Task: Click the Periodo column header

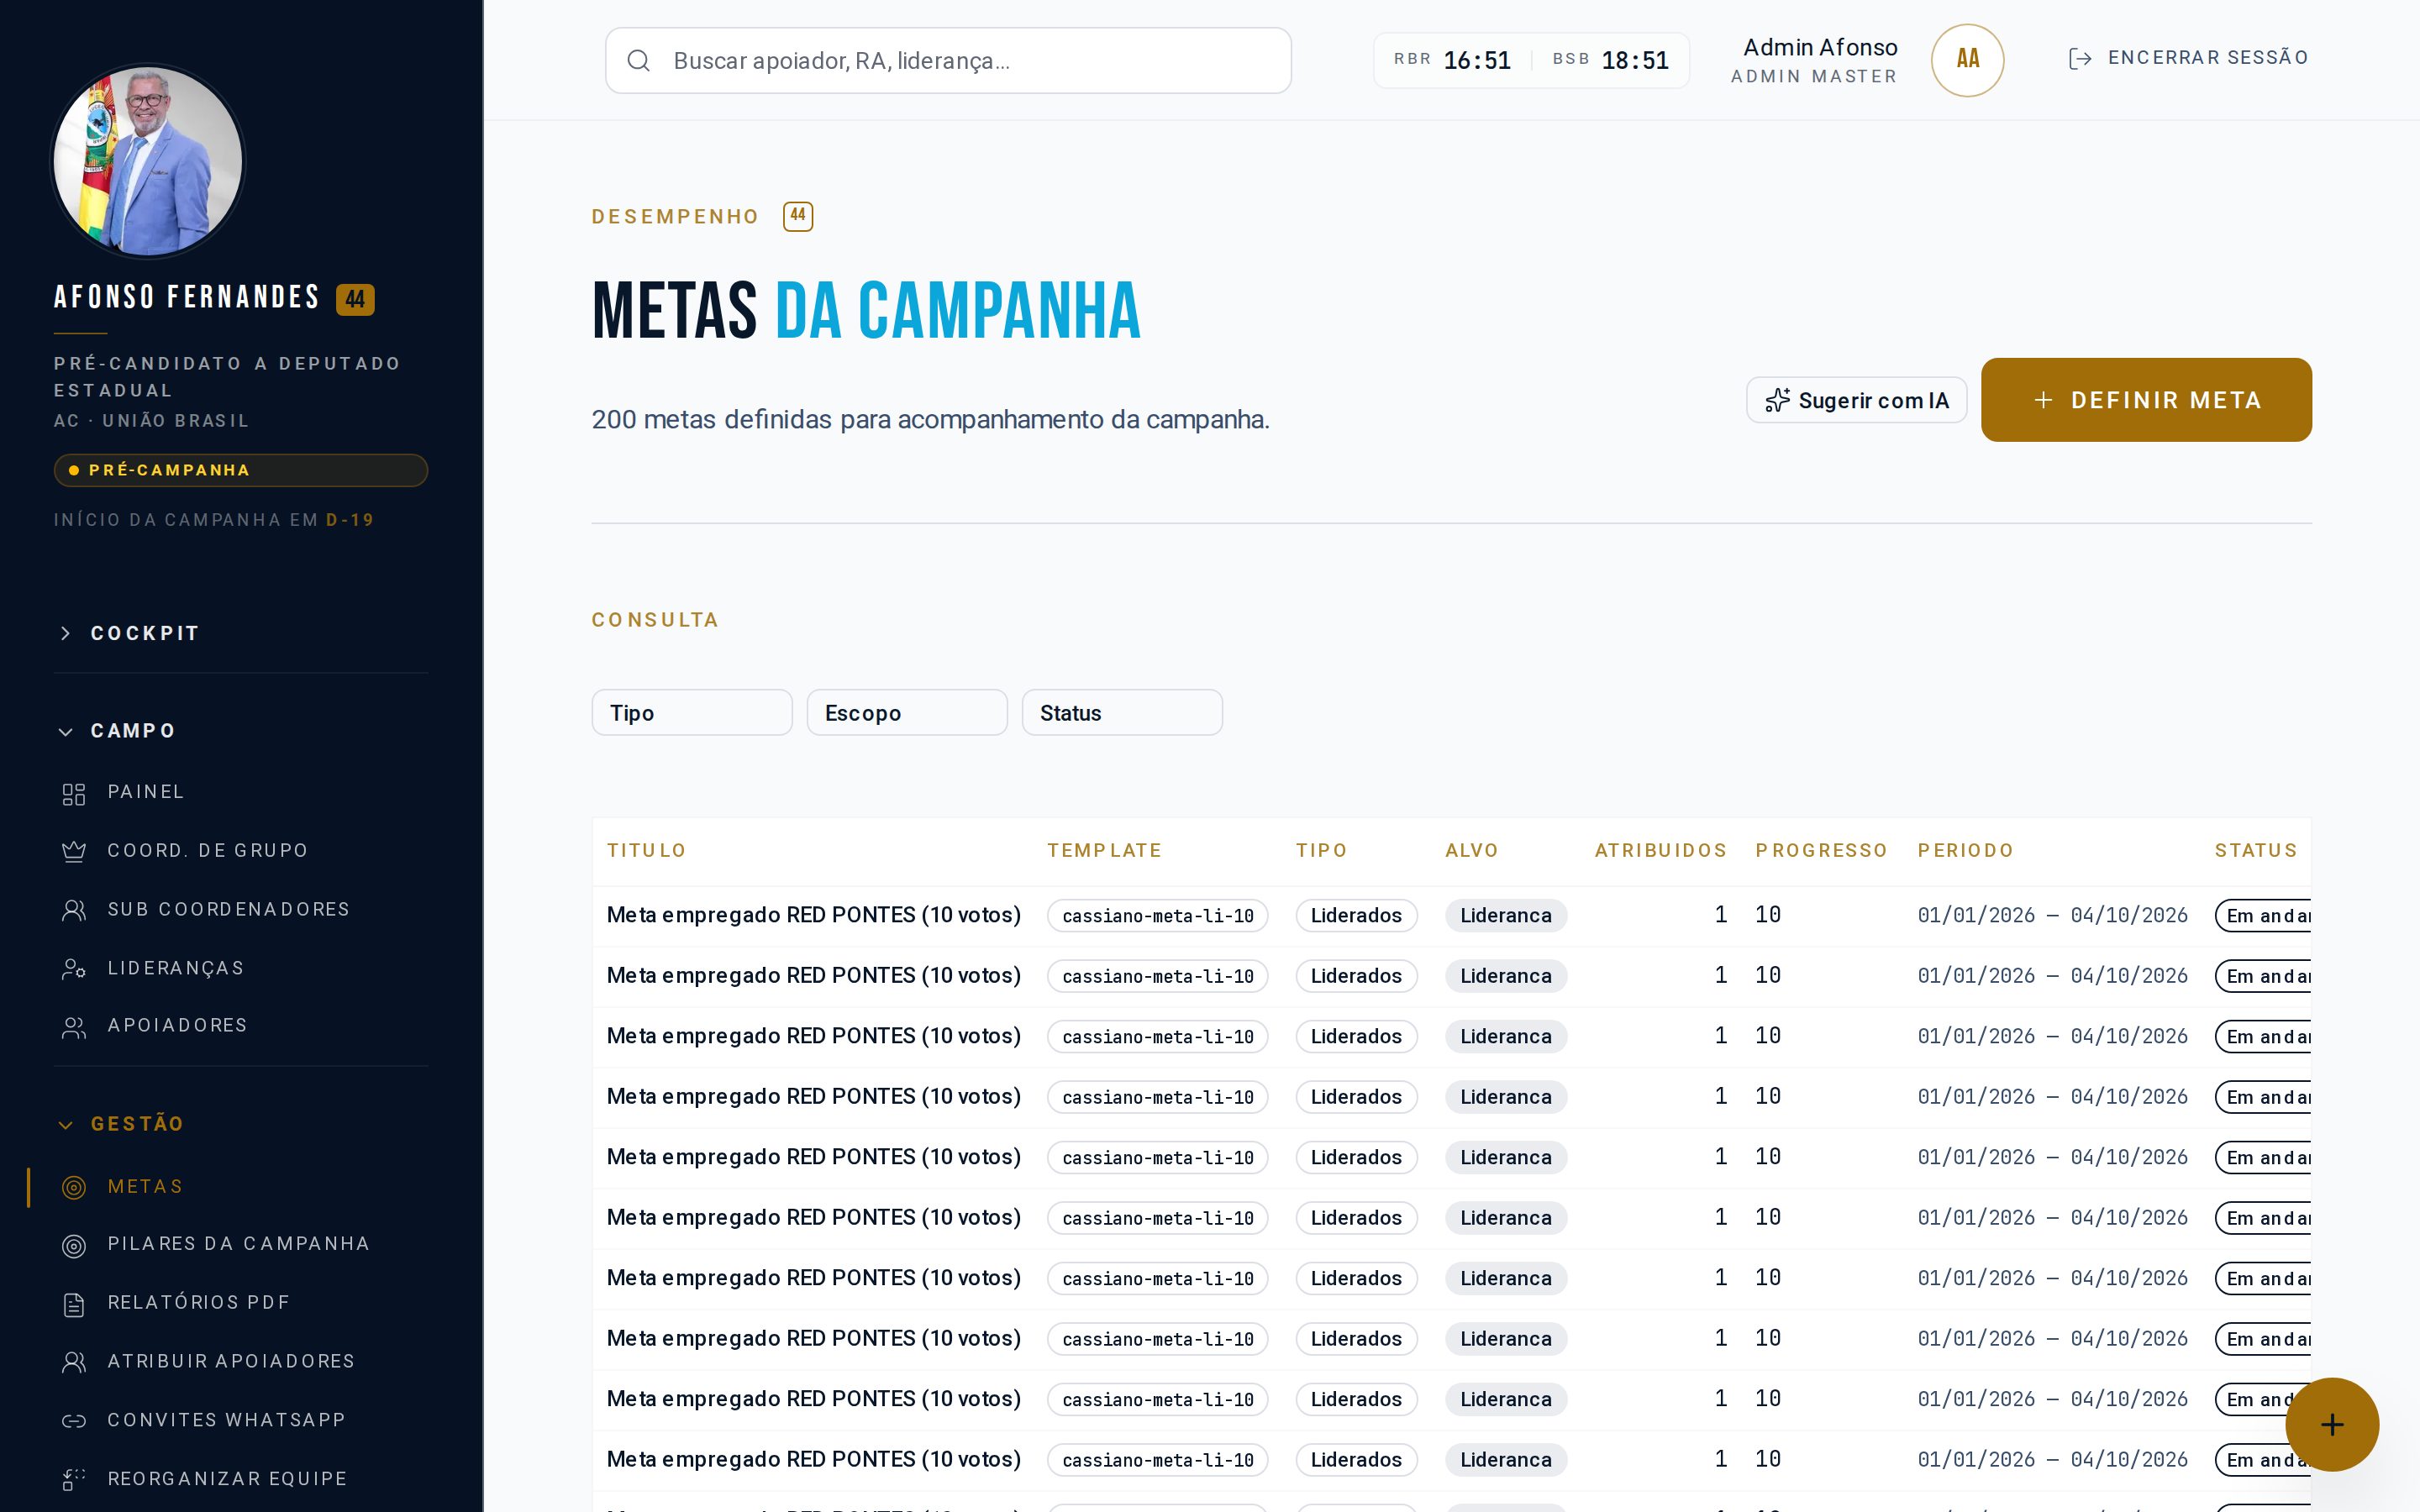Action: click(1965, 851)
